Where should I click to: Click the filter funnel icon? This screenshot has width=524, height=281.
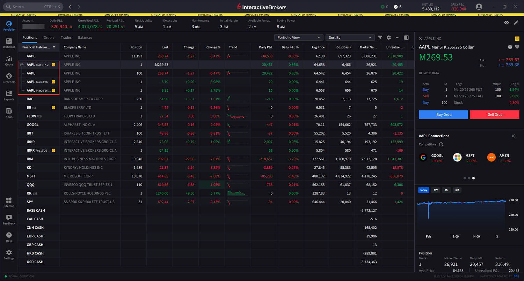[380, 38]
